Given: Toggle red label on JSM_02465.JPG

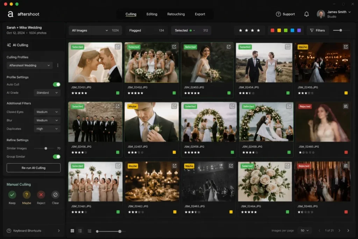Looking at the screenshot, I should 346,212.
